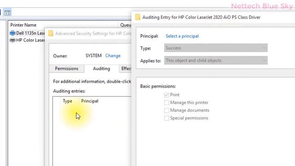Viewport: 295px width, 166px height.
Task: Open the Applies to dropdown
Action: [216, 60]
